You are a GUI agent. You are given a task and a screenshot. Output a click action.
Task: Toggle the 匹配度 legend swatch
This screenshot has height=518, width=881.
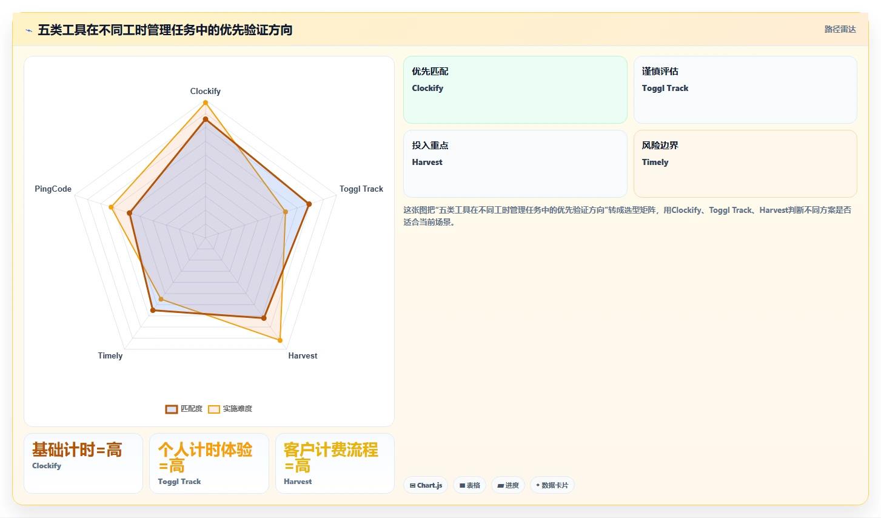172,409
